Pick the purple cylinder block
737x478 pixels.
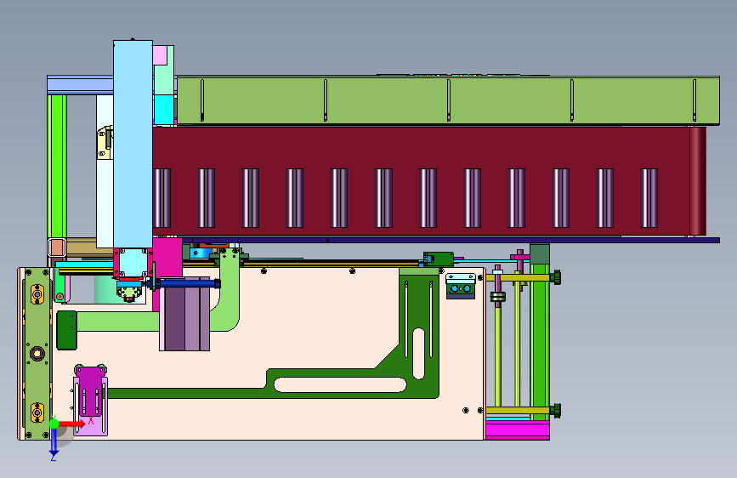tap(184, 315)
